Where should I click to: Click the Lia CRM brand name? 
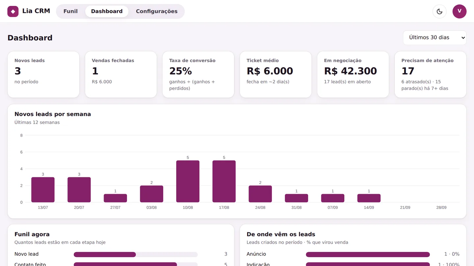coord(36,11)
